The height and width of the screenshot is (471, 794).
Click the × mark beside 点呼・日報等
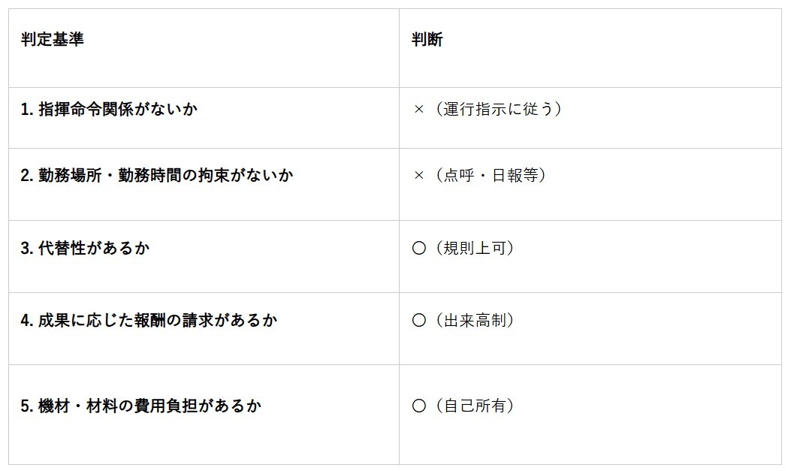(419, 176)
